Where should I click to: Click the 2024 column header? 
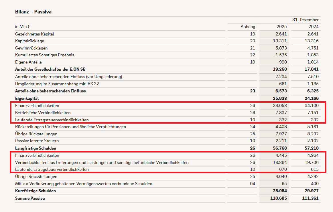pyautogui.click(x=314, y=27)
